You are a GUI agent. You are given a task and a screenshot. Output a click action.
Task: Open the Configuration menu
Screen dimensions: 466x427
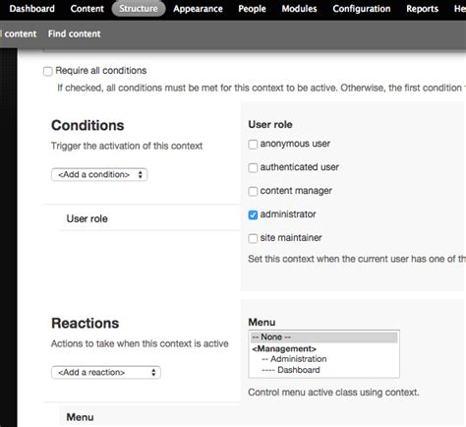click(362, 9)
